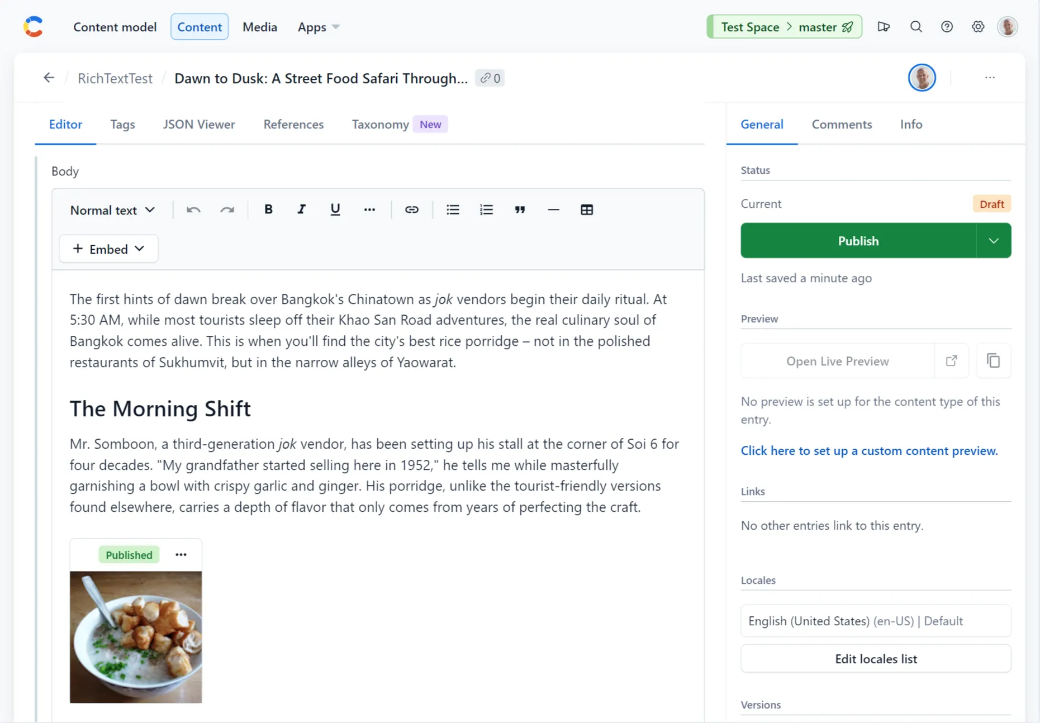
Task: Switch to the References tab
Action: point(293,125)
